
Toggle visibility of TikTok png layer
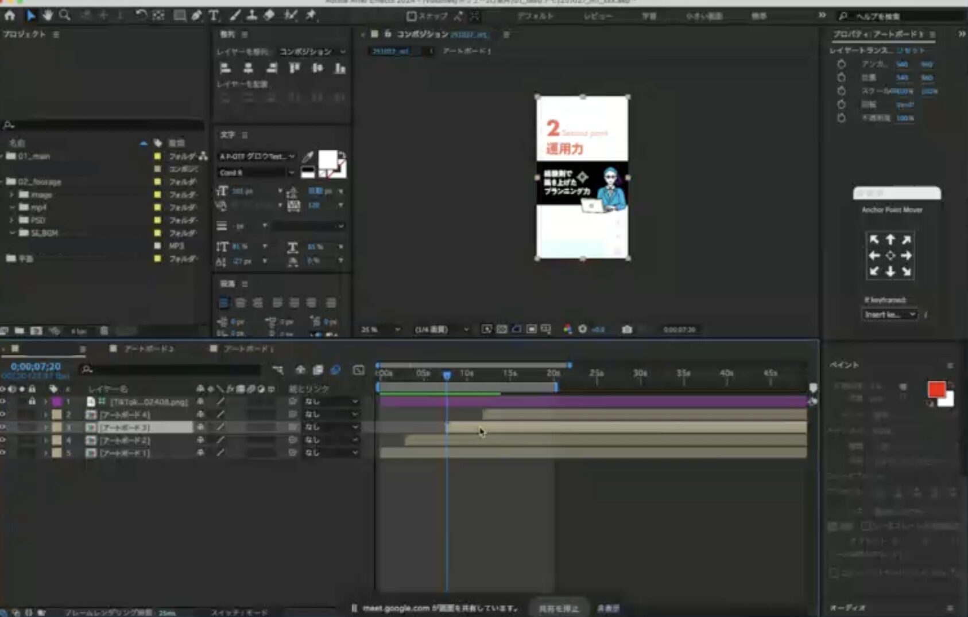[x=3, y=401]
